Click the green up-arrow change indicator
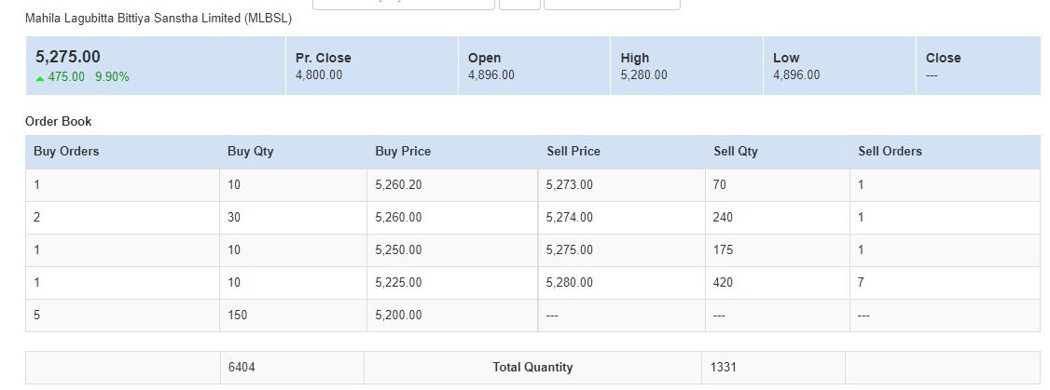This screenshot has height=390, width=1050. click(x=40, y=78)
